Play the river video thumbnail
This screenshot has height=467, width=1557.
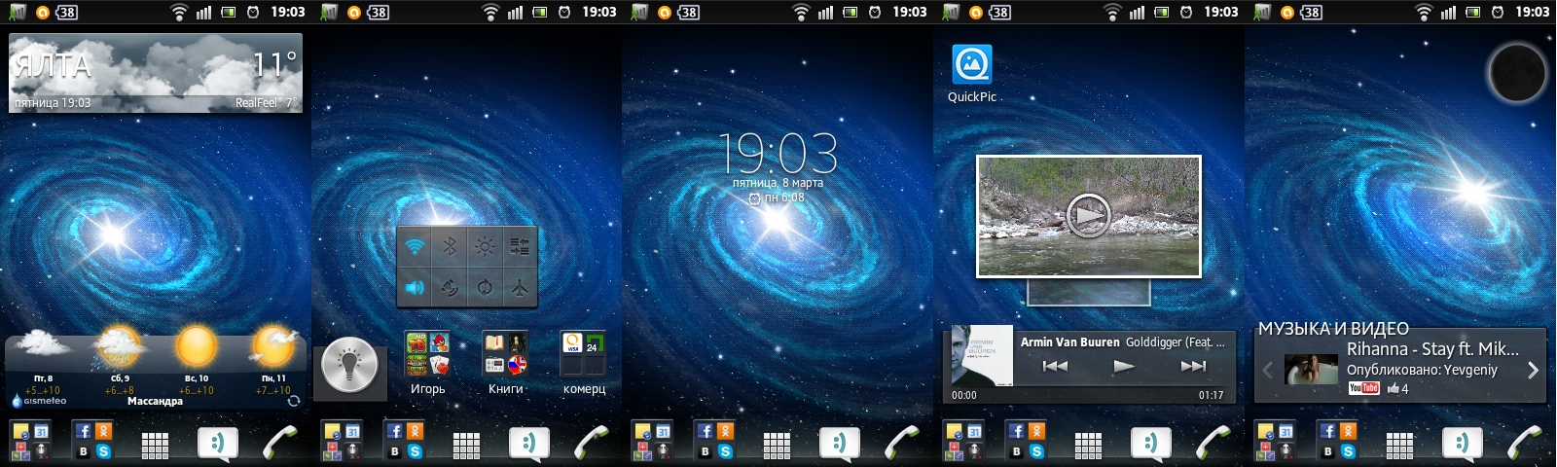[1088, 215]
